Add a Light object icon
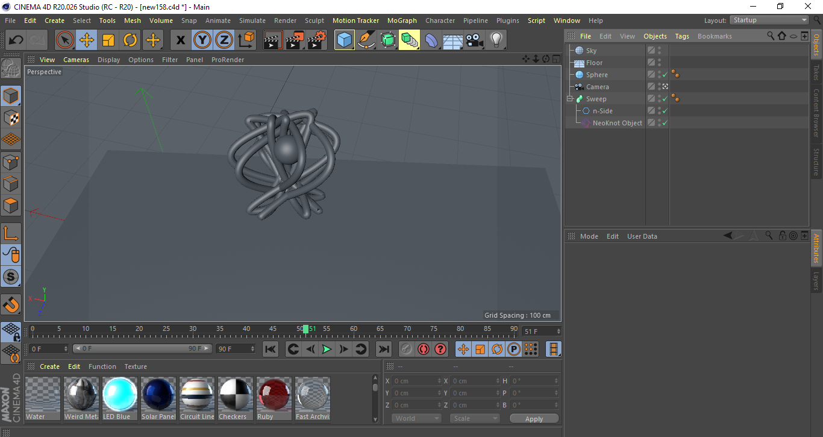The image size is (823, 437). click(496, 40)
